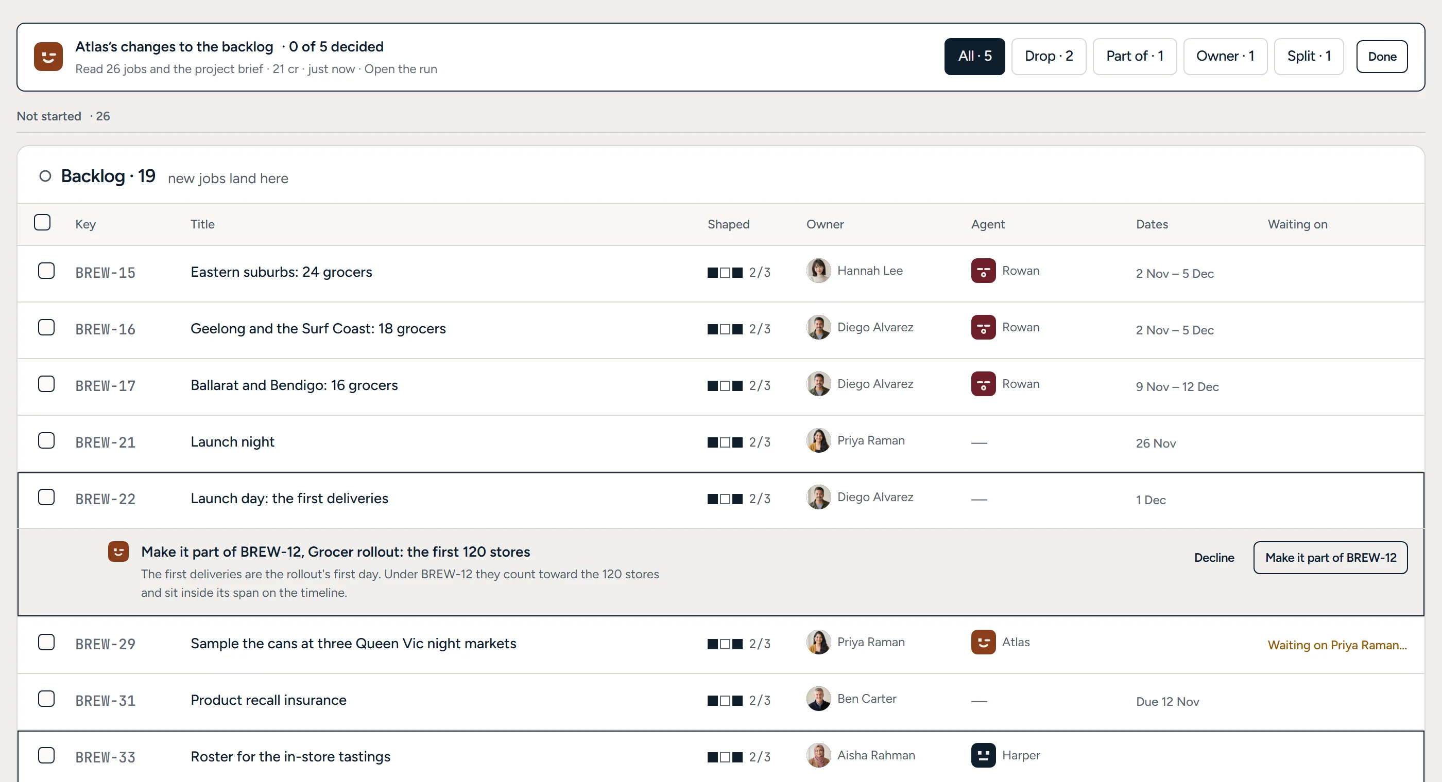The width and height of the screenshot is (1442, 782).
Task: Click the Backlog status circle icon
Action: click(x=45, y=176)
